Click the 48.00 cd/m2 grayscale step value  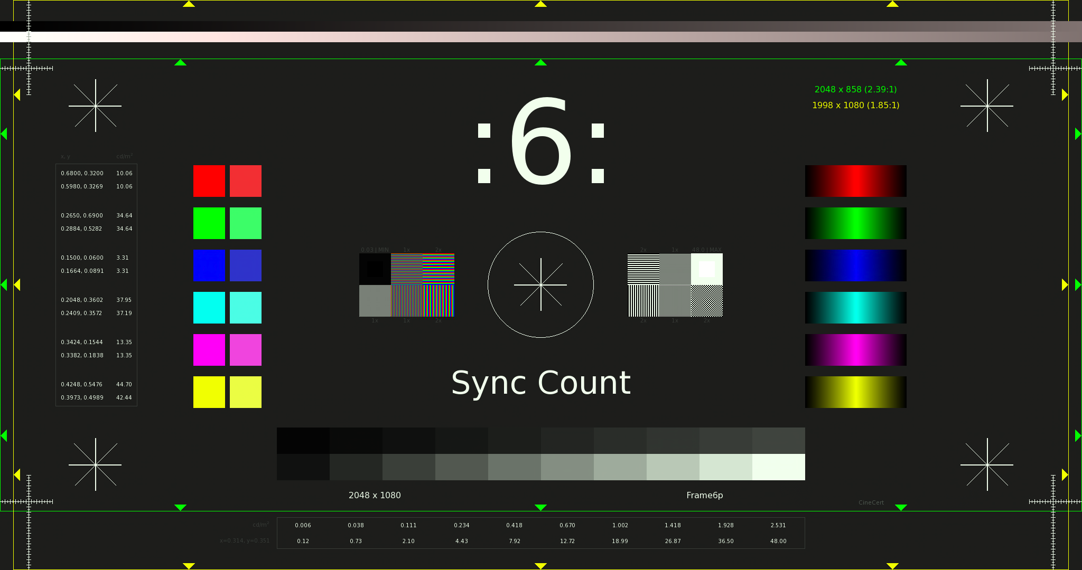(778, 540)
